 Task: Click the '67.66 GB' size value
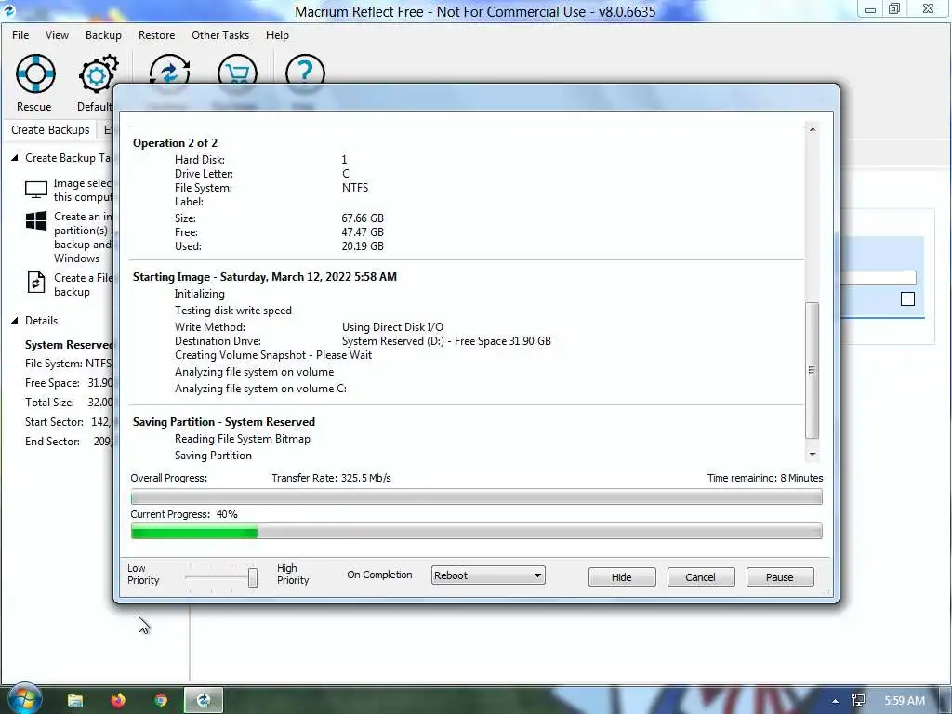[x=363, y=218]
